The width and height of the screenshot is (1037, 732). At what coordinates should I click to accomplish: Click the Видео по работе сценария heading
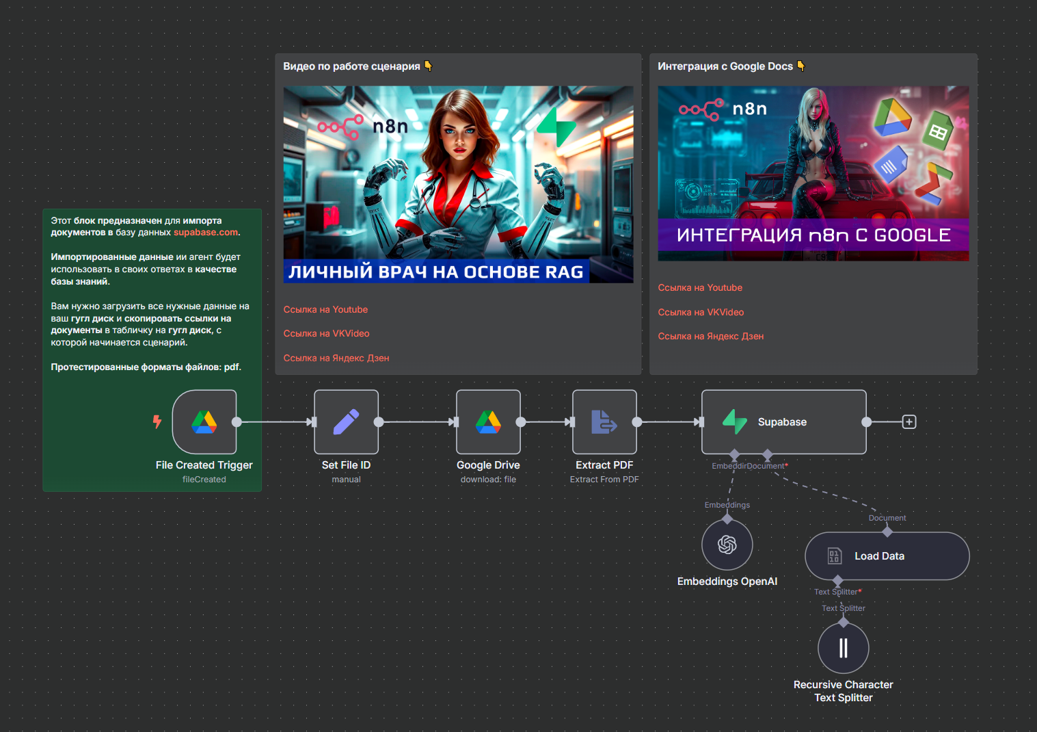coord(358,66)
